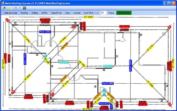
Task: Open the Takeoff List
Action: pos(56,13)
